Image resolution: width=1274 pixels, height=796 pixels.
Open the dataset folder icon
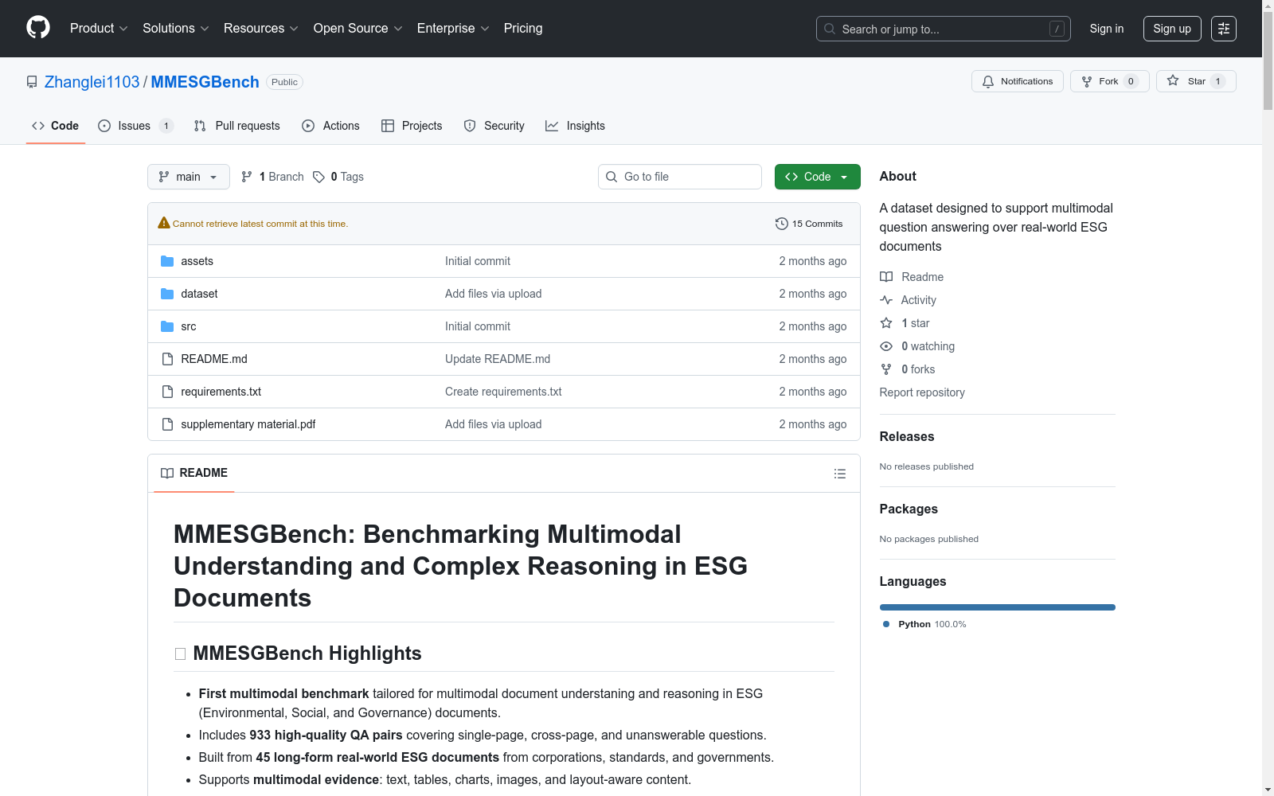167,294
